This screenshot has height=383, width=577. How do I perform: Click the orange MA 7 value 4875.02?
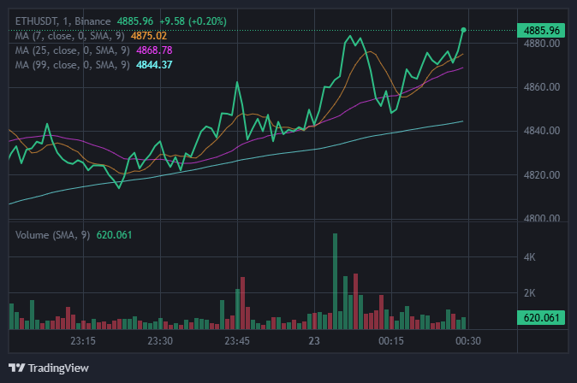pyautogui.click(x=149, y=35)
